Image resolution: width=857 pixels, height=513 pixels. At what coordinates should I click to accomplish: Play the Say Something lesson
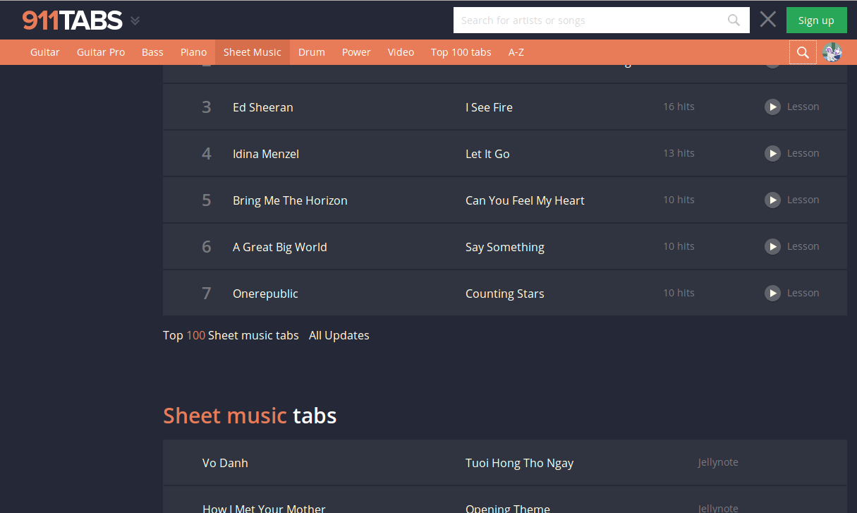[x=773, y=246]
